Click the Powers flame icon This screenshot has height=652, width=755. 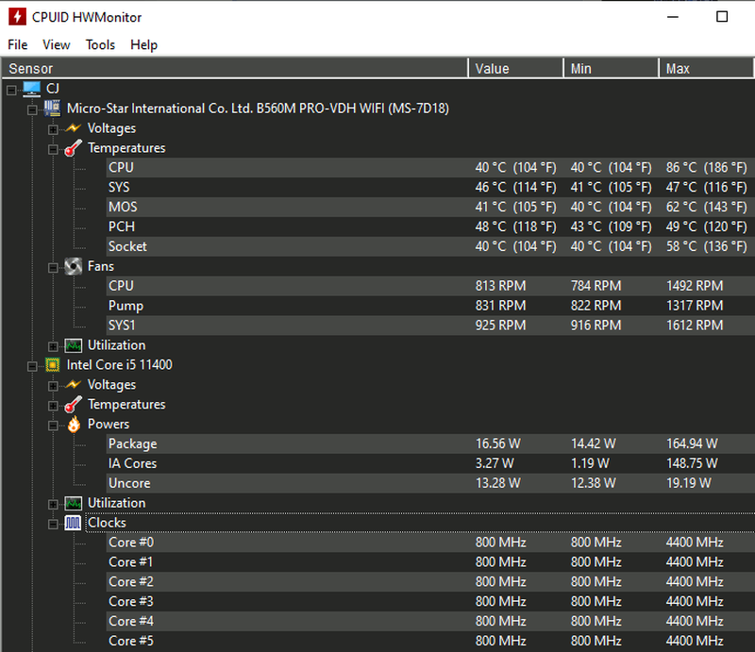pyautogui.click(x=74, y=425)
